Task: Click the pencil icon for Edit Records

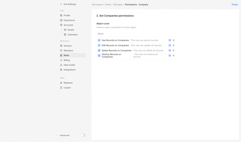Action: 99,45
